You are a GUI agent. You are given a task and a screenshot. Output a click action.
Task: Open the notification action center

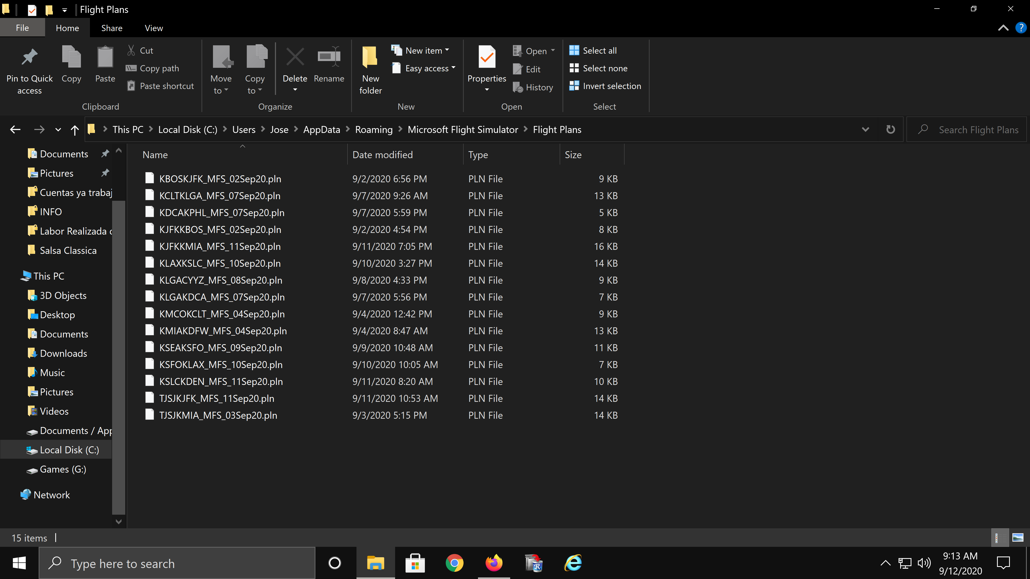point(1003,563)
